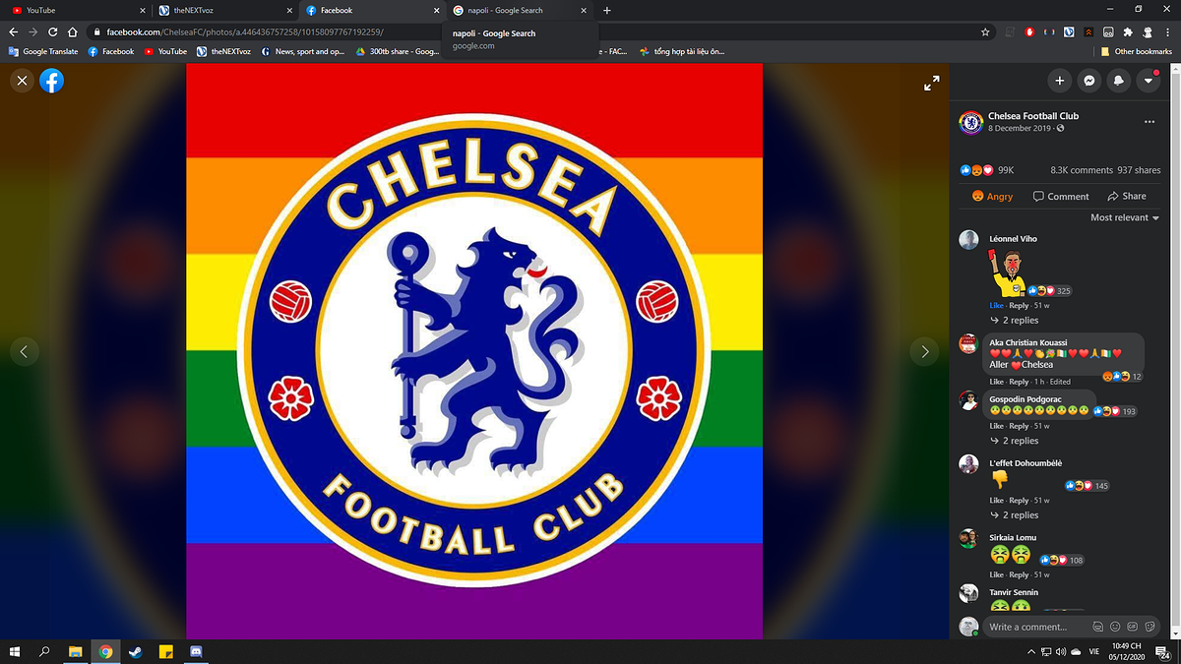1181x664 pixels.
Task: Open Chrome three-dot menu
Action: (1168, 31)
